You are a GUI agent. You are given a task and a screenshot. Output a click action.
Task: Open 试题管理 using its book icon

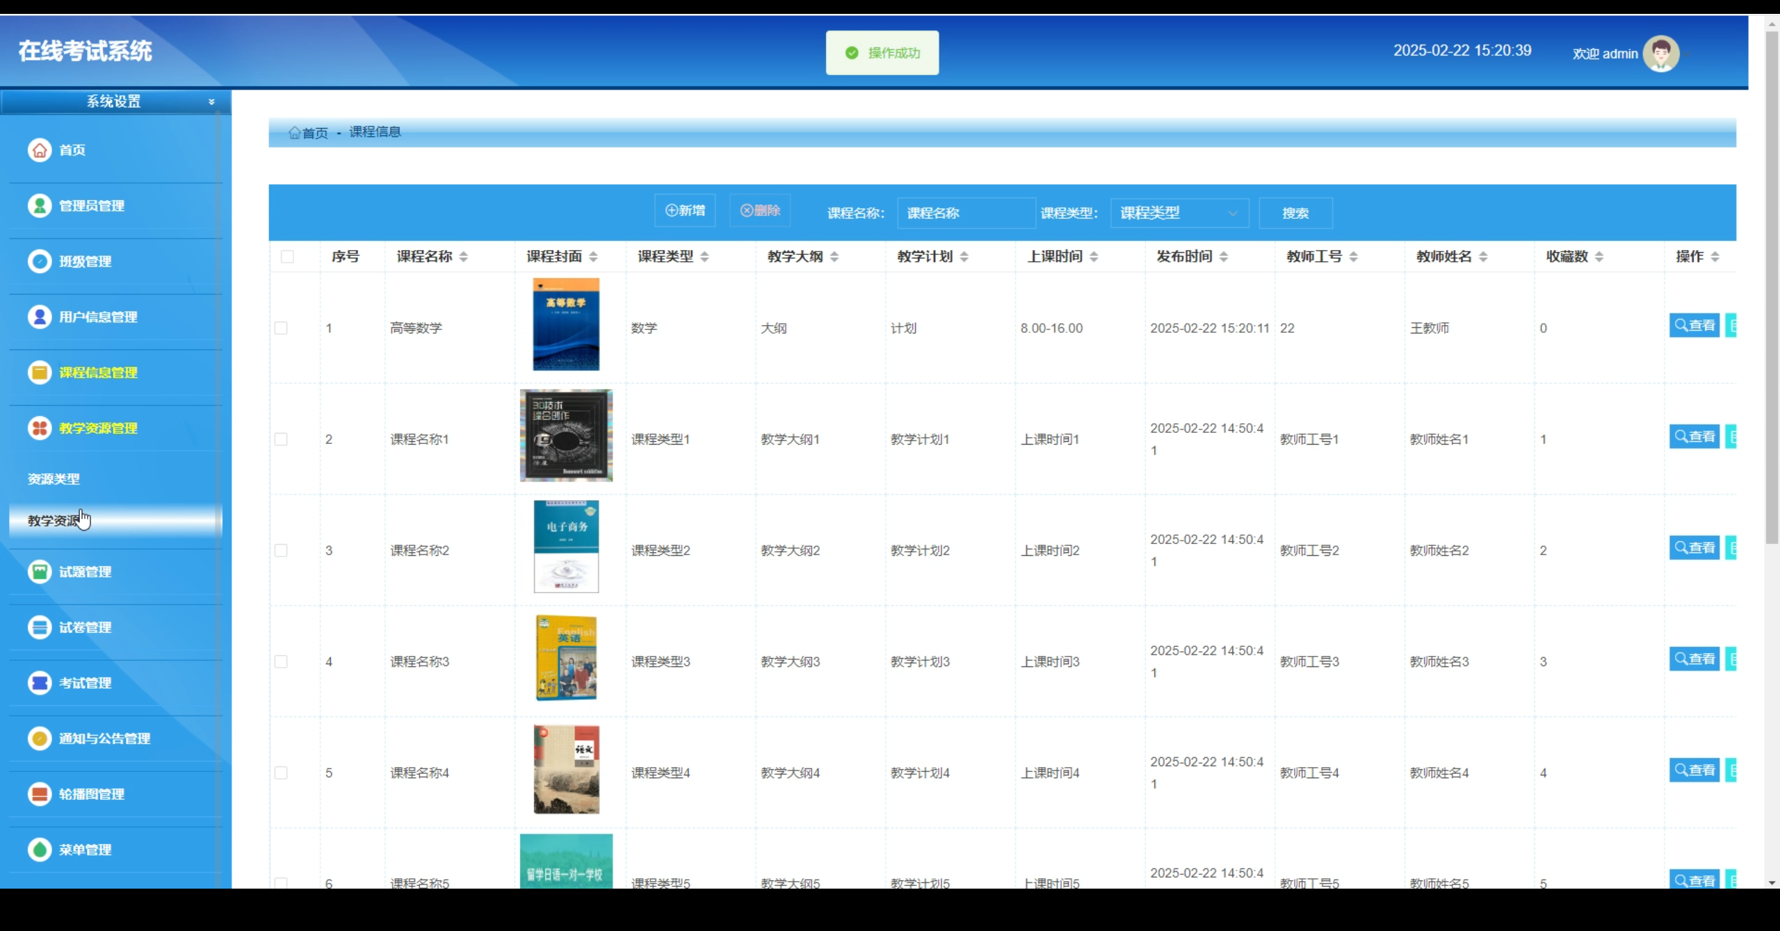coord(40,571)
